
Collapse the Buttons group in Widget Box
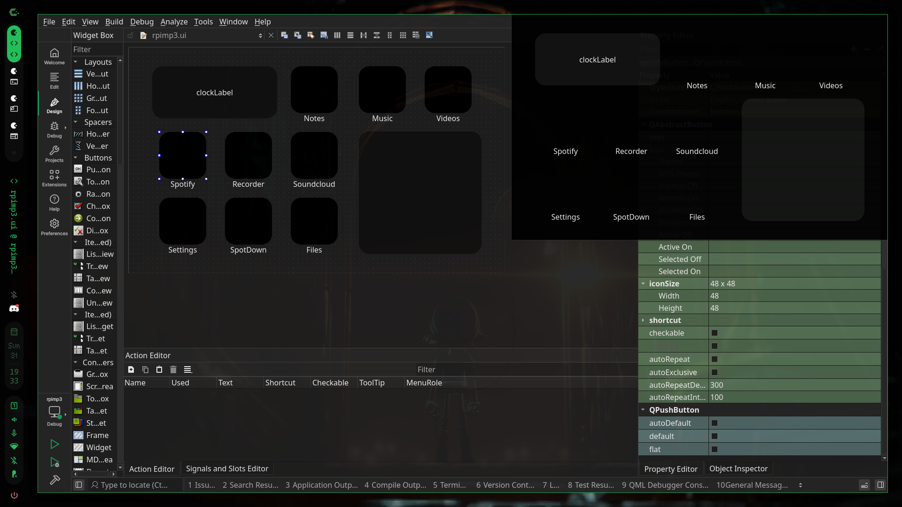click(76, 158)
